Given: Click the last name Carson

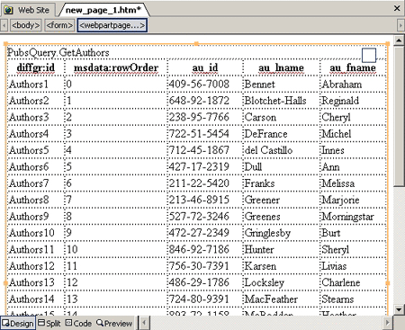Looking at the screenshot, I should coord(260,117).
